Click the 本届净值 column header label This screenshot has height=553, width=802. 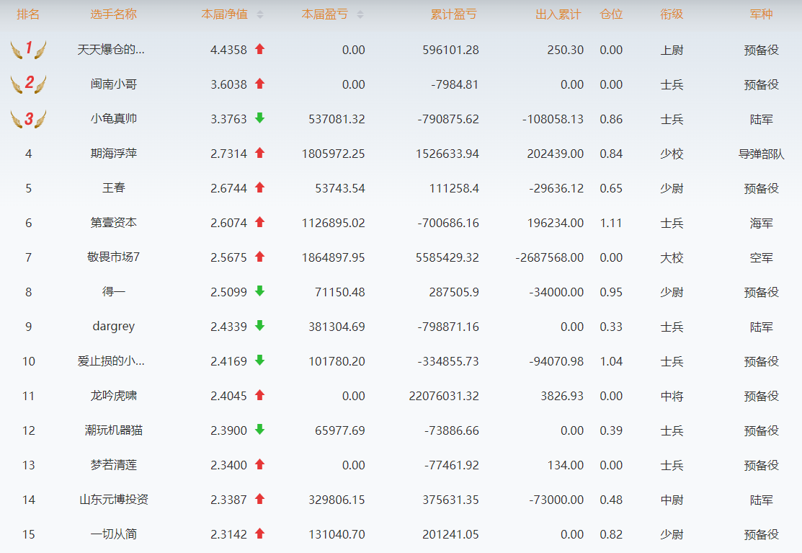tap(225, 14)
